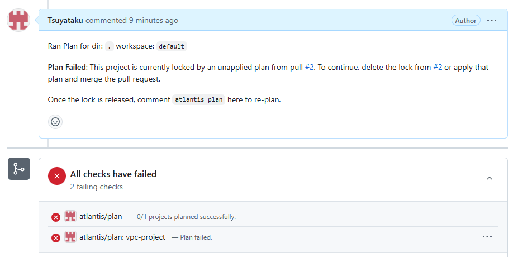
Task: Click the red X beside atlantis/plan: vpc-project
Action: point(56,237)
